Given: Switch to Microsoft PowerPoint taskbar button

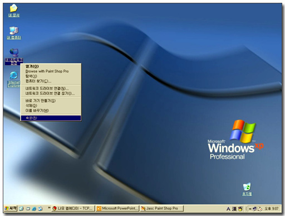Looking at the screenshot, I should coord(117,208).
